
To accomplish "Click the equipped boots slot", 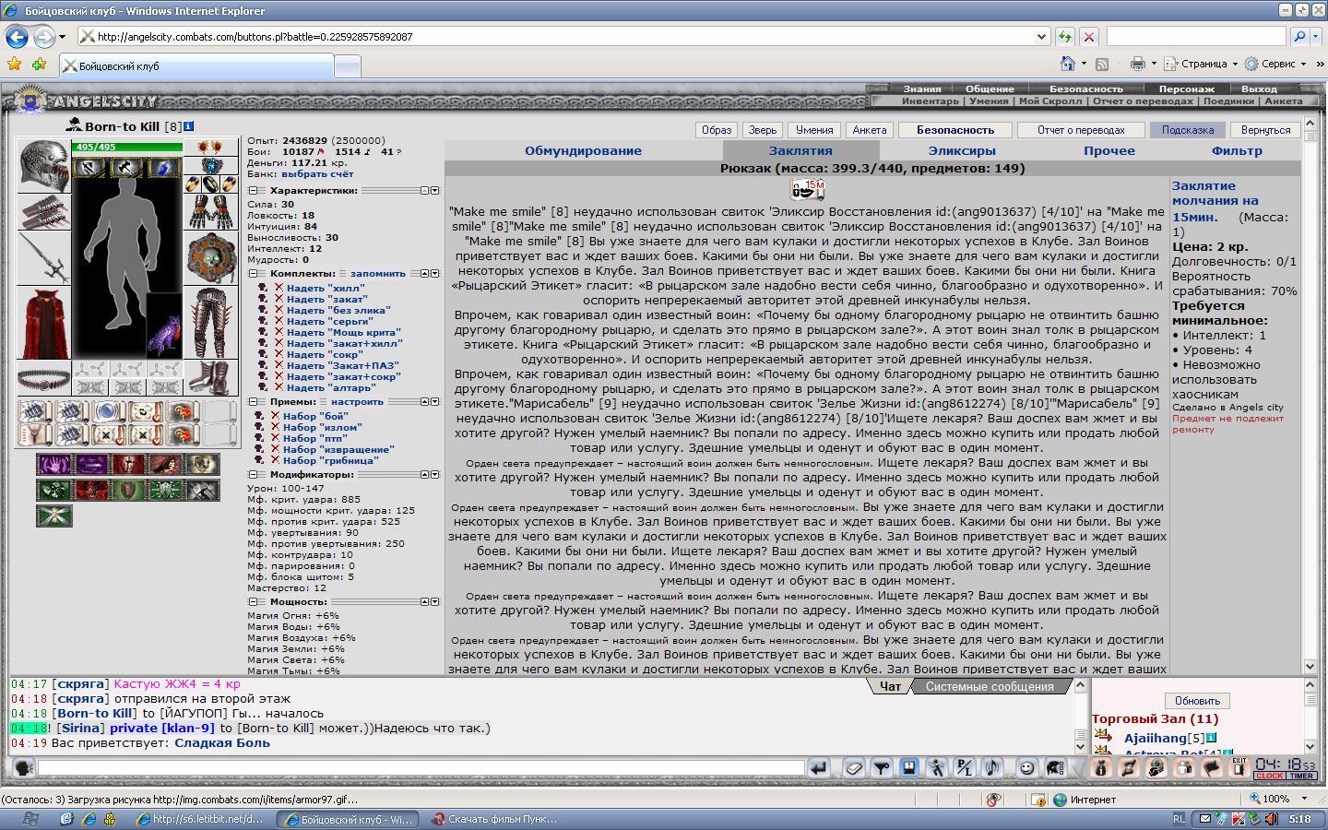I will [211, 378].
